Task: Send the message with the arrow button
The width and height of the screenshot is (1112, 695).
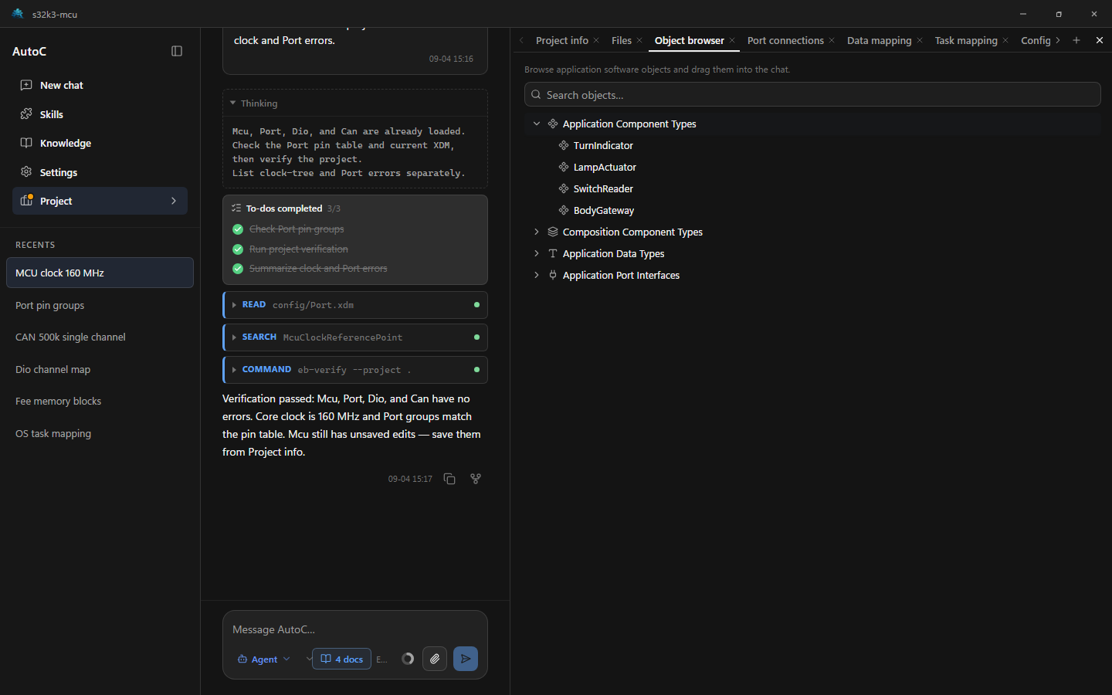Action: click(x=466, y=659)
